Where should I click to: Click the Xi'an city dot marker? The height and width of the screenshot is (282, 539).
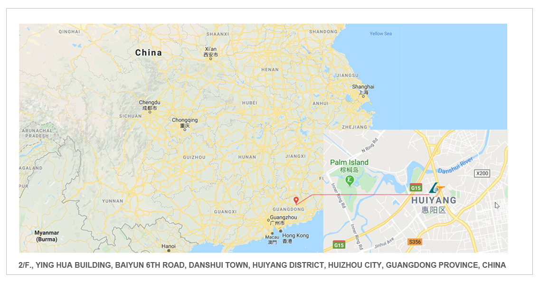point(211,59)
